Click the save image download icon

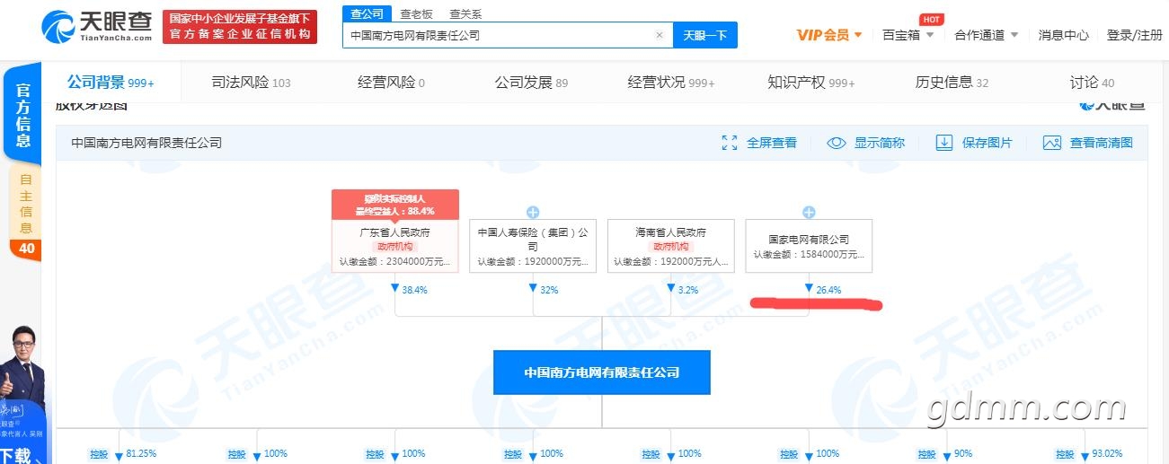pos(943,143)
